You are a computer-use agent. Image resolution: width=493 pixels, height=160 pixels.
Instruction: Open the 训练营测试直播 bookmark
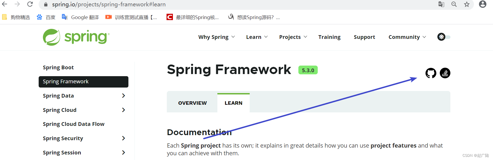pos(131,17)
